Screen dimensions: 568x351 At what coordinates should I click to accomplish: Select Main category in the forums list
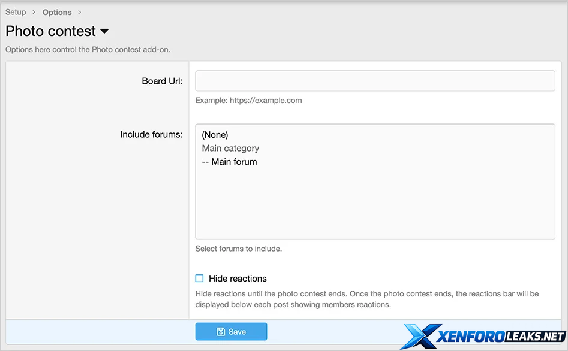230,148
